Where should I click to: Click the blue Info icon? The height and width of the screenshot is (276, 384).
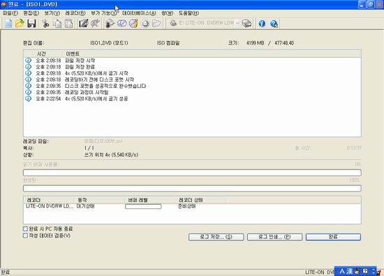[x=262, y=24]
